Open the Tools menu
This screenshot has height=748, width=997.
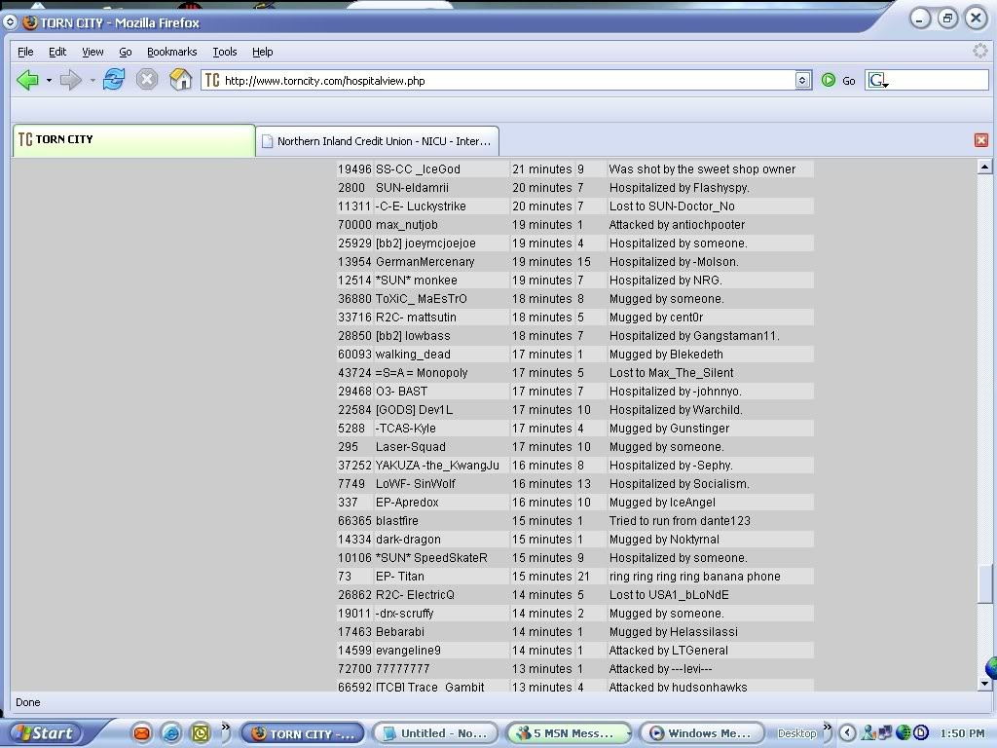[224, 52]
